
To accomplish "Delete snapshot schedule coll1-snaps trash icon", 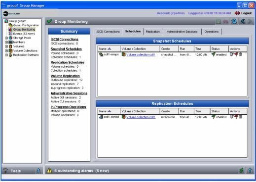I will click(x=240, y=54).
